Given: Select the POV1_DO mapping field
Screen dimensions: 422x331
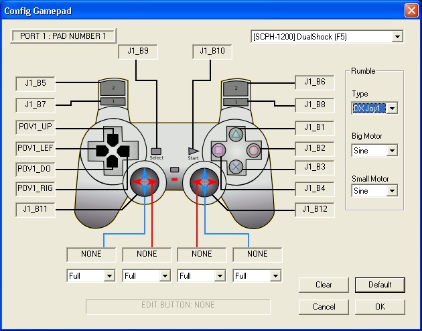Looking at the screenshot, I should [x=36, y=170].
